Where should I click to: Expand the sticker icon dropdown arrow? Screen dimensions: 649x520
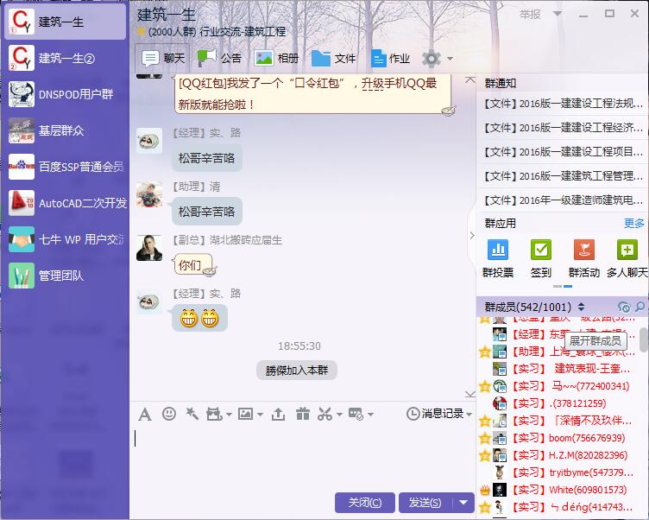pos(229,414)
